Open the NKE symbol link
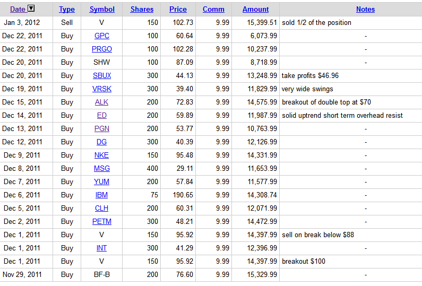This screenshot has width=422, height=286. pos(101,155)
